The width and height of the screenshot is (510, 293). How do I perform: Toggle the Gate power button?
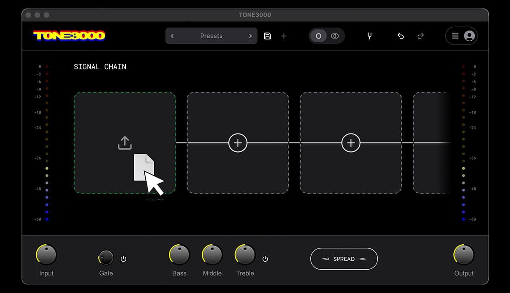coord(123,259)
